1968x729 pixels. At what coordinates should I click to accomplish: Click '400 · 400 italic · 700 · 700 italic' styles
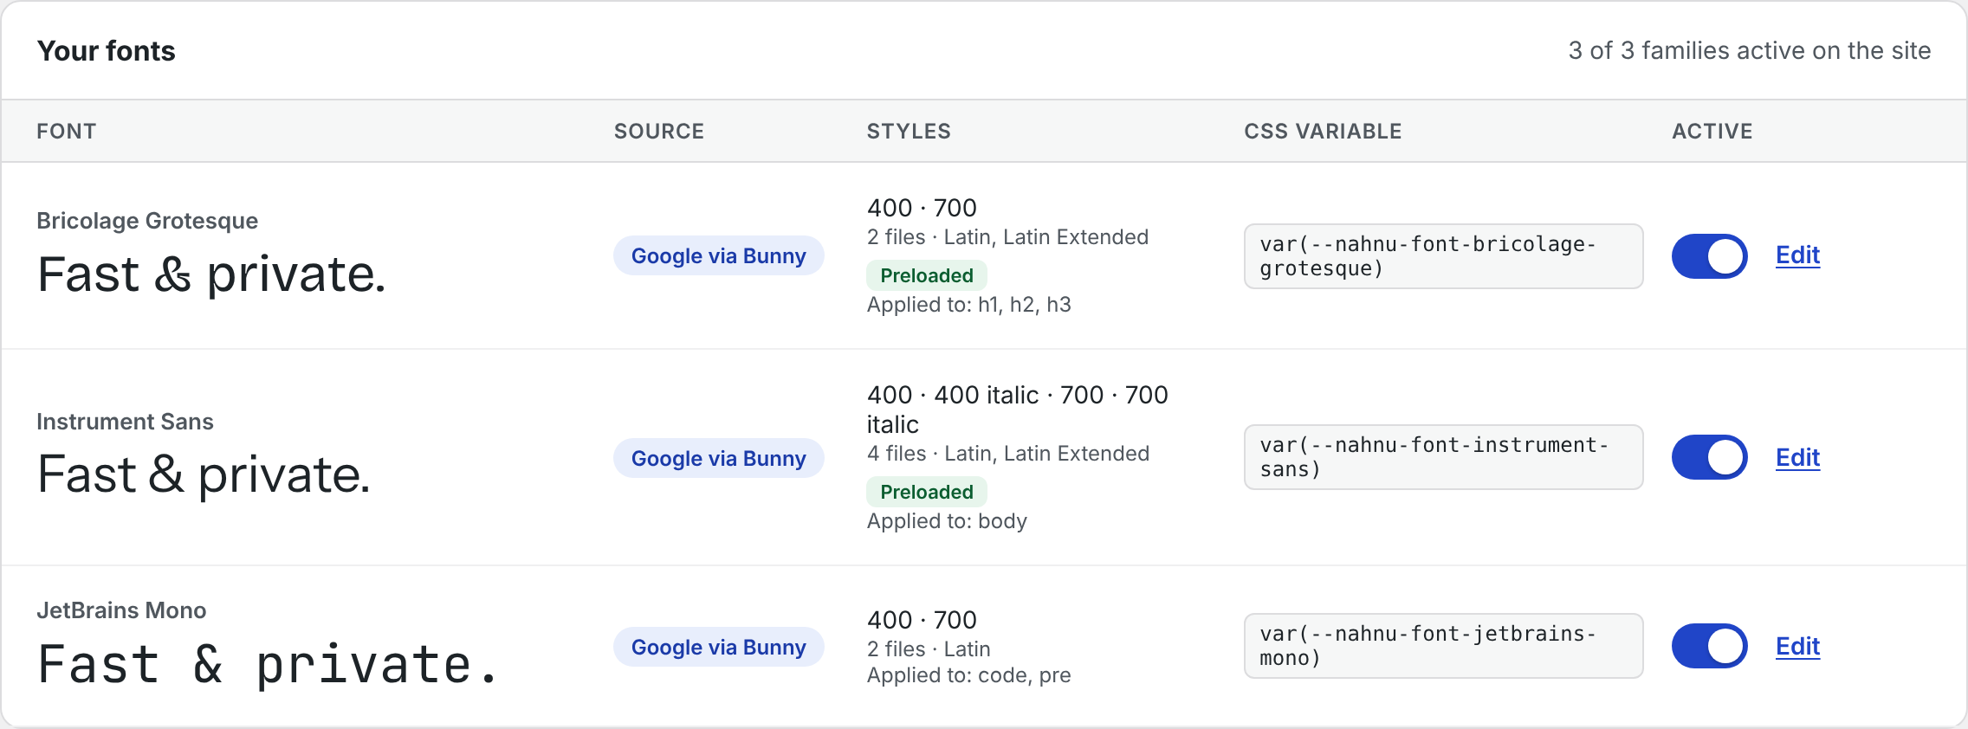[1018, 410]
